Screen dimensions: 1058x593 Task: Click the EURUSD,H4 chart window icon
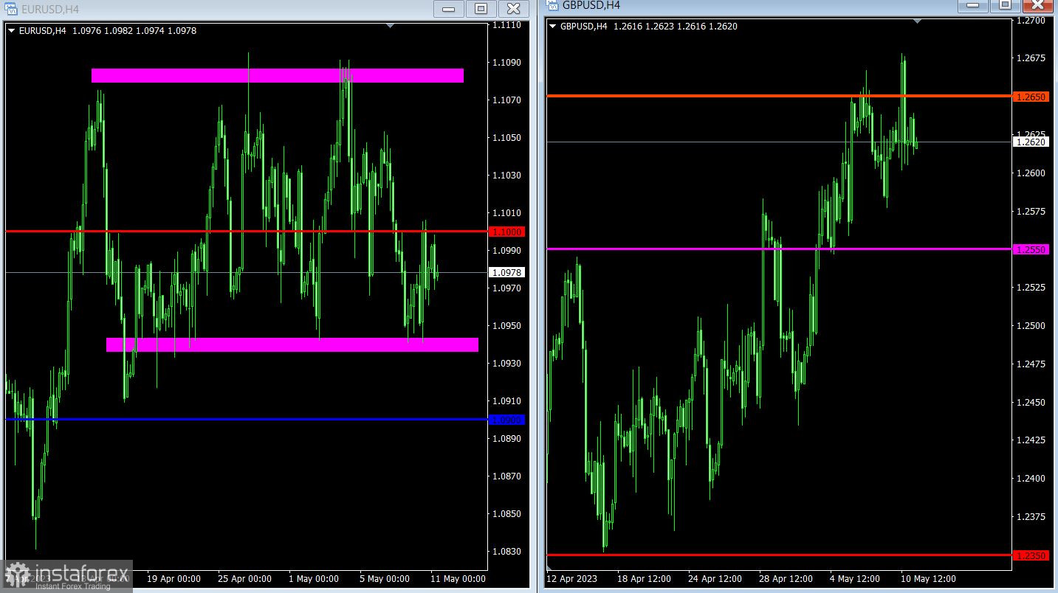click(x=10, y=9)
